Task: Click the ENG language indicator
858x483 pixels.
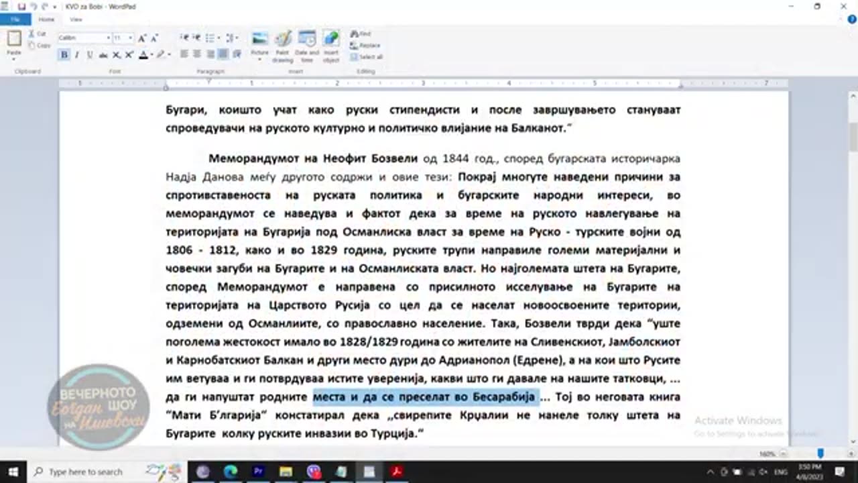Action: click(x=780, y=472)
